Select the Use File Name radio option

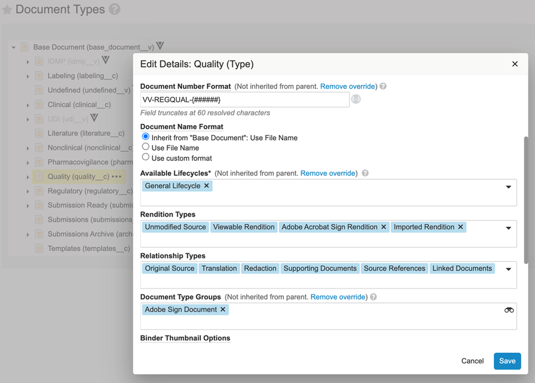(x=145, y=147)
